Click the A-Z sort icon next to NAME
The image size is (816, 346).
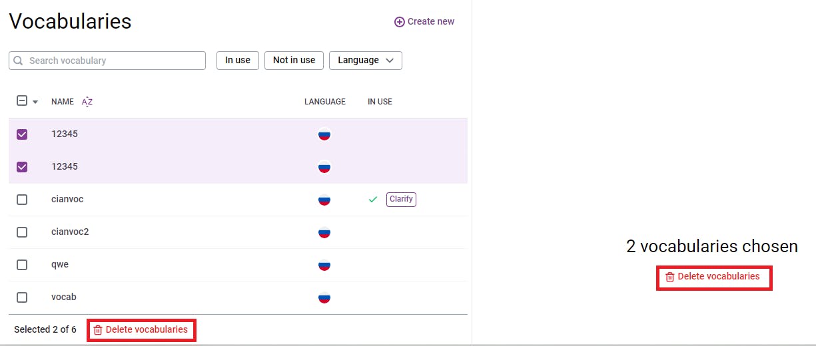(x=87, y=102)
